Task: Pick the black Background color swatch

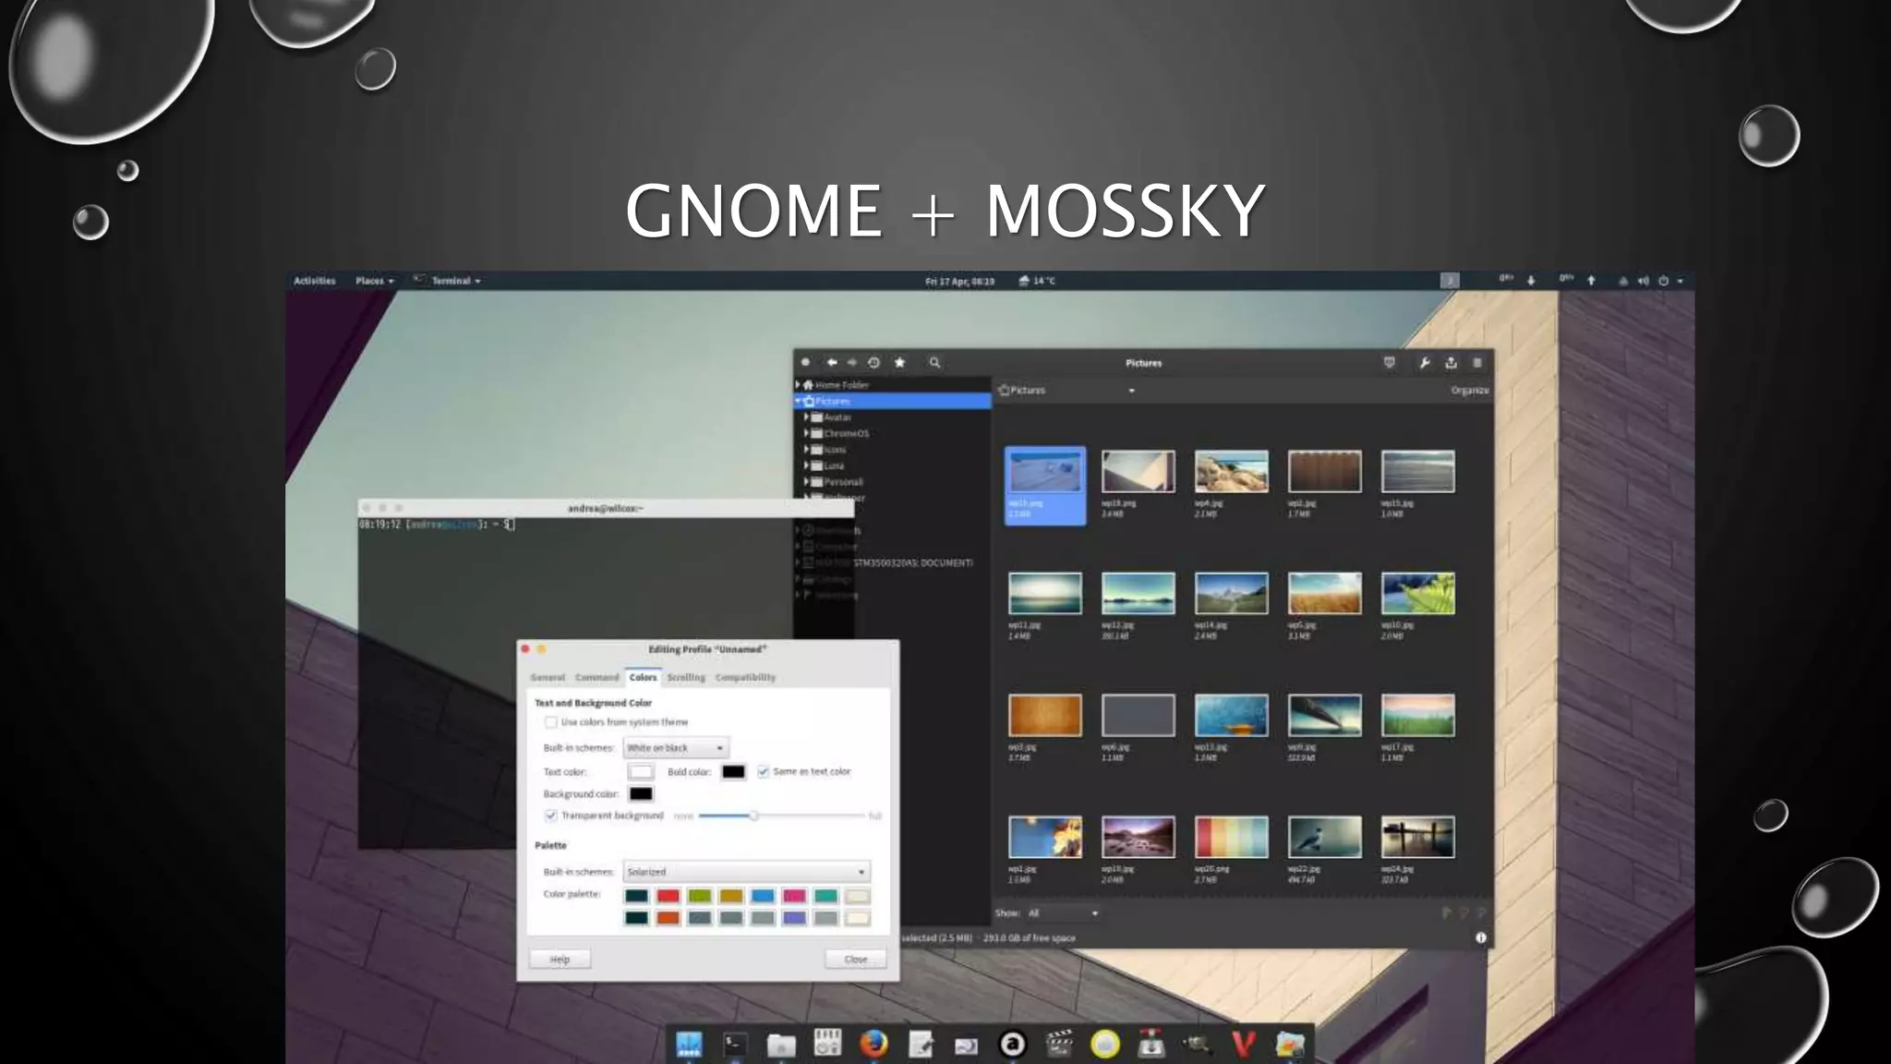Action: pyautogui.click(x=641, y=793)
